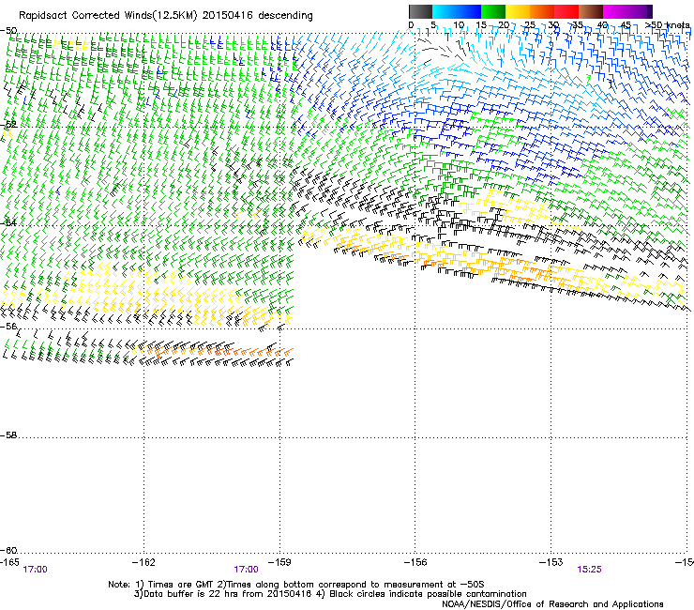Click legend value label 40

coord(602,24)
